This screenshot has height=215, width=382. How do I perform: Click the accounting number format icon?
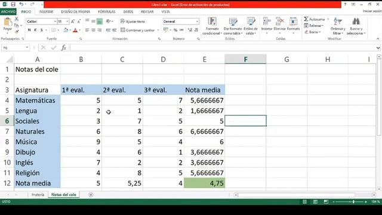coord(166,30)
